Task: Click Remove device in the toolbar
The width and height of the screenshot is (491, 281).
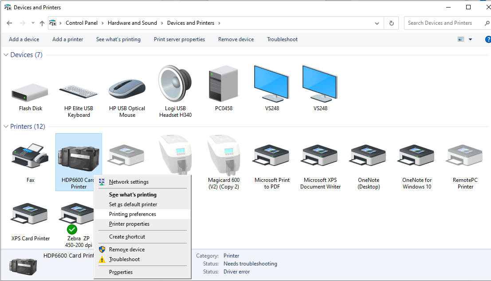Action: click(236, 39)
